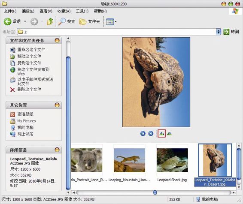Open the Back history dropdown arrow
This screenshot has height=204, width=243.
coord(25,21)
